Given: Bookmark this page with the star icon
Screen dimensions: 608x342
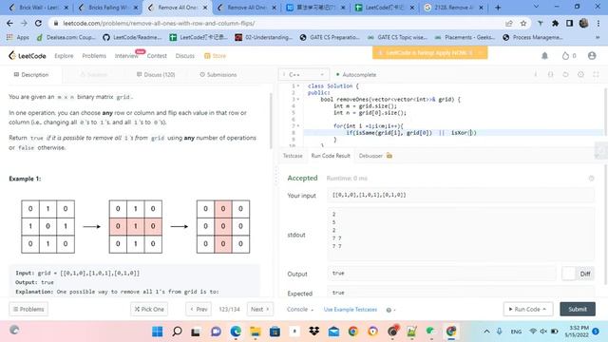Looking at the screenshot, I should click(523, 23).
